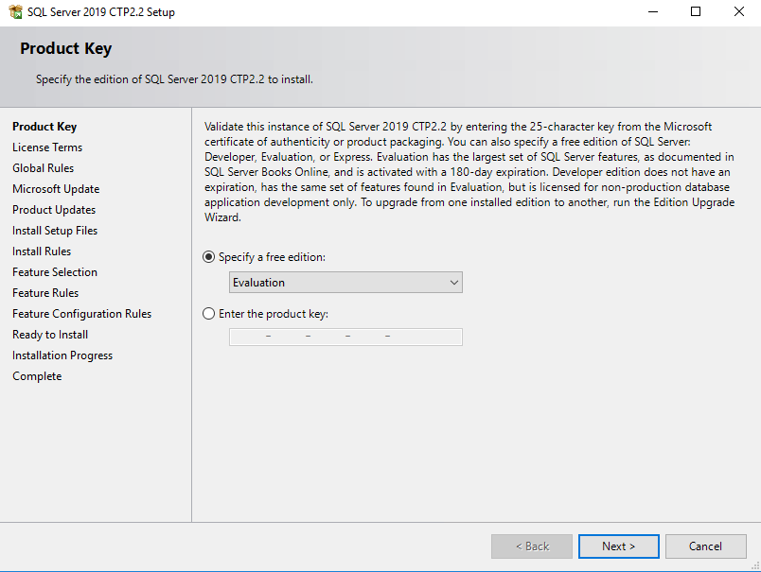Select the Product Updates step
The height and width of the screenshot is (572, 761).
click(54, 210)
